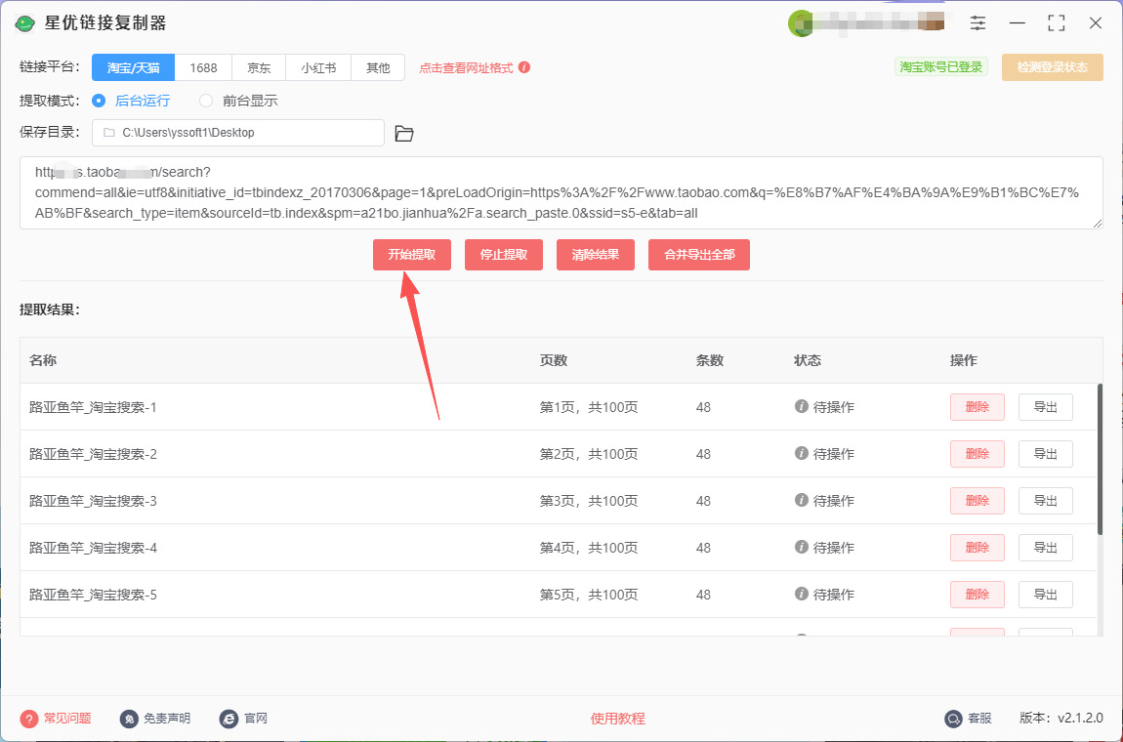1123x742 pixels.
Task: Click status info icon in row 路亚鱼竿_淘宝搜索-3
Action: tap(802, 500)
